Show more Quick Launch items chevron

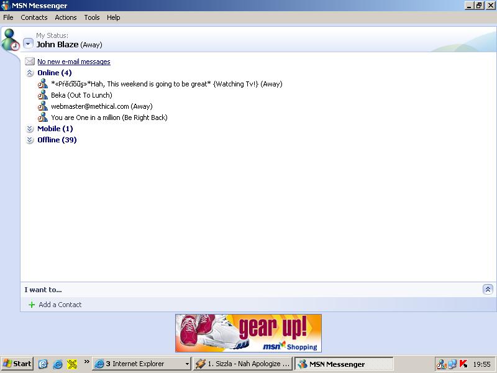coord(86,361)
